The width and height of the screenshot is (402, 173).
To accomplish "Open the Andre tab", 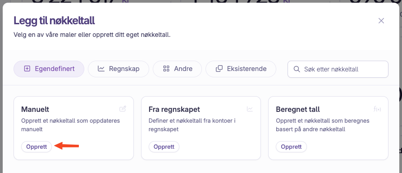I will pyautogui.click(x=178, y=69).
